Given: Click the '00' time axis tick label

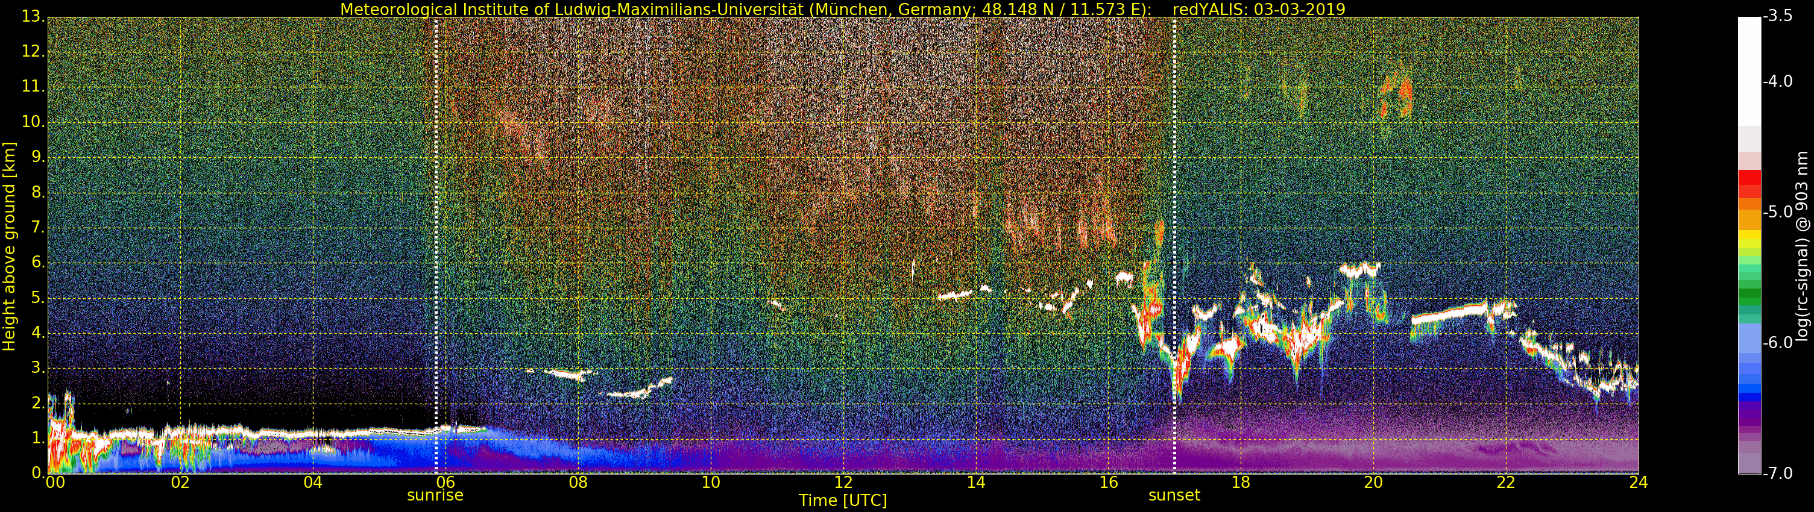Looking at the screenshot, I should [x=55, y=482].
